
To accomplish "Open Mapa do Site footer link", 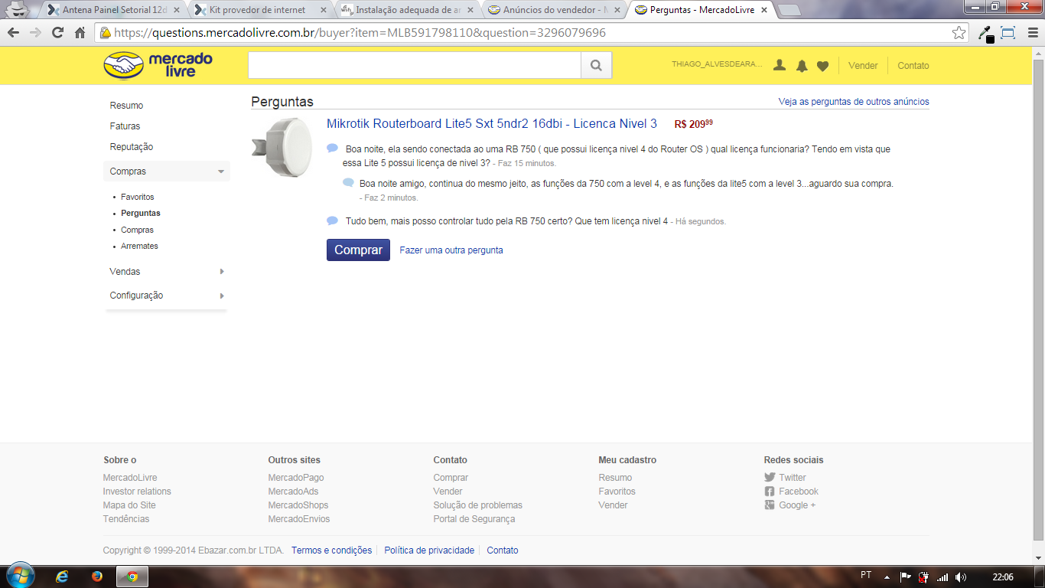I will 129,505.
